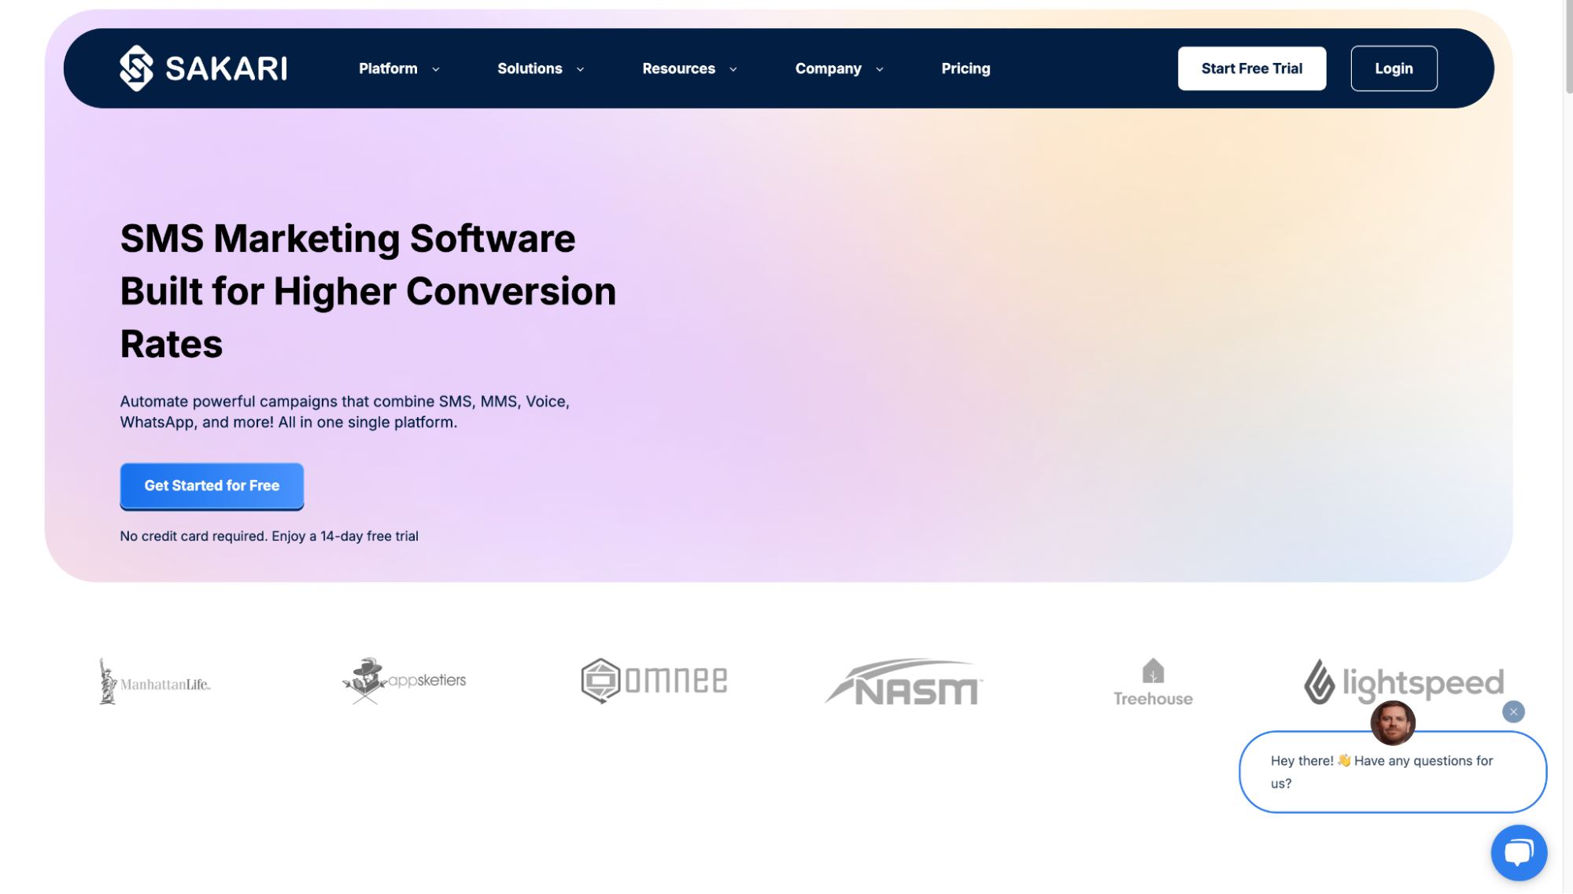Open the Platform menu
This screenshot has height=894, width=1573.
coord(388,68)
